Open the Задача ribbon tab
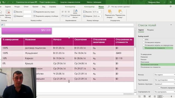This screenshot has height=98, width=175. (x=8, y=7)
